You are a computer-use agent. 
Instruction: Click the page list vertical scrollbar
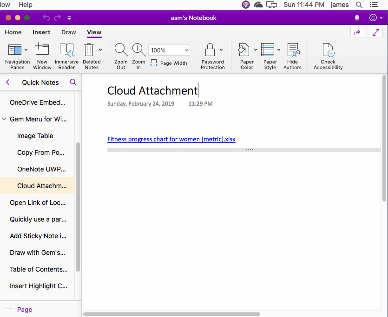tap(78, 204)
